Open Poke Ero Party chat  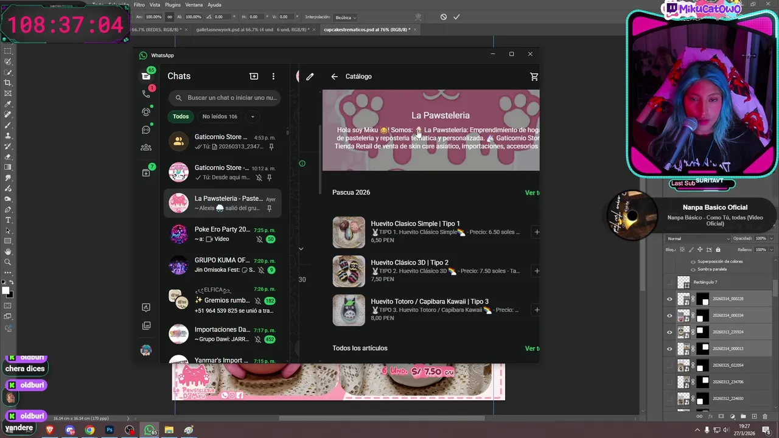tap(223, 234)
